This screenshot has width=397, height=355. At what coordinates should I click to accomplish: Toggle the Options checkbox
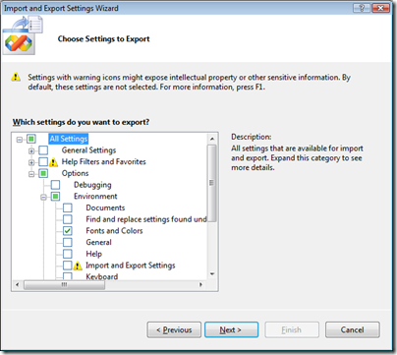(43, 173)
